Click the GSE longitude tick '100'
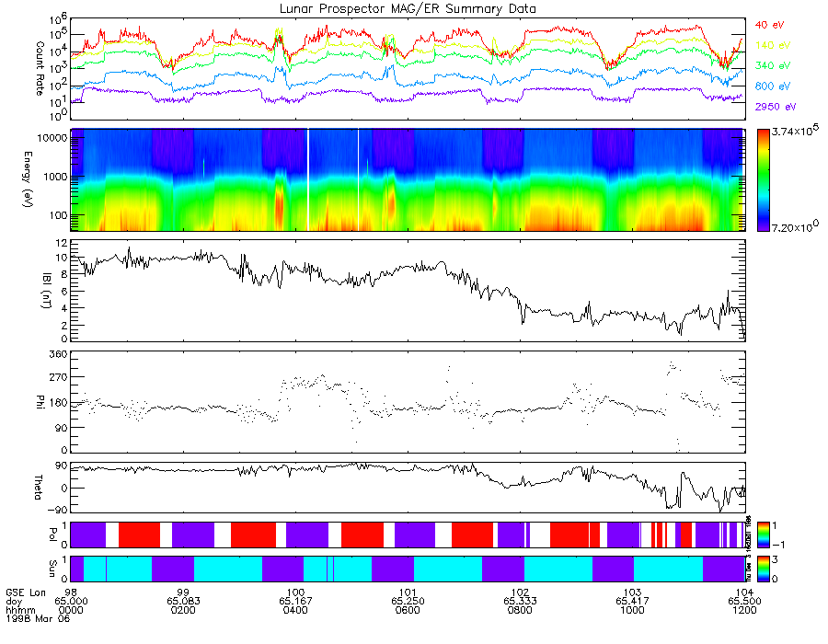This screenshot has height=644, width=828. [x=295, y=592]
